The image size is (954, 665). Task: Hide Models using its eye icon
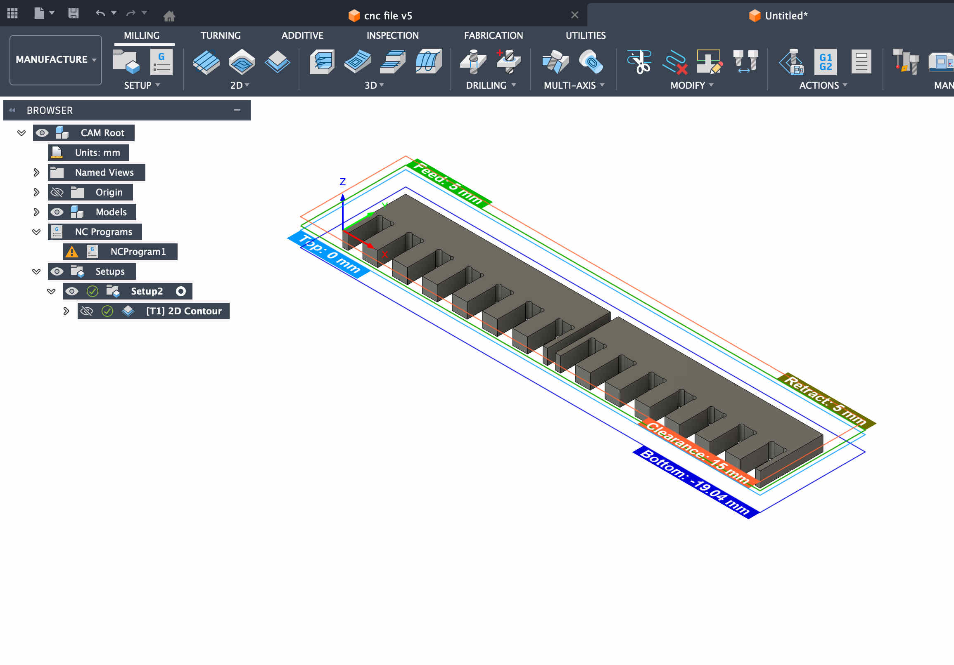click(57, 212)
